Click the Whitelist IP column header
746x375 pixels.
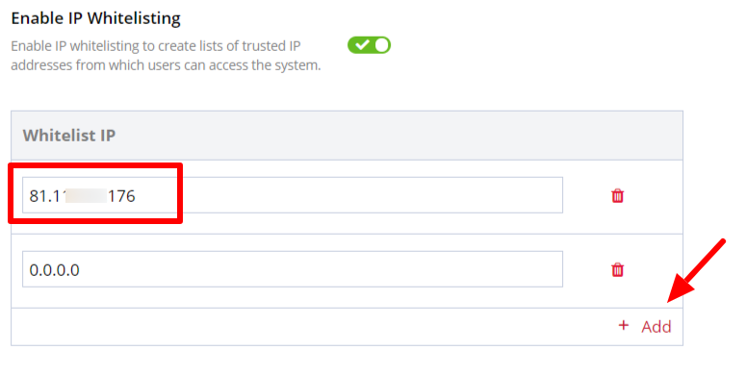point(69,136)
